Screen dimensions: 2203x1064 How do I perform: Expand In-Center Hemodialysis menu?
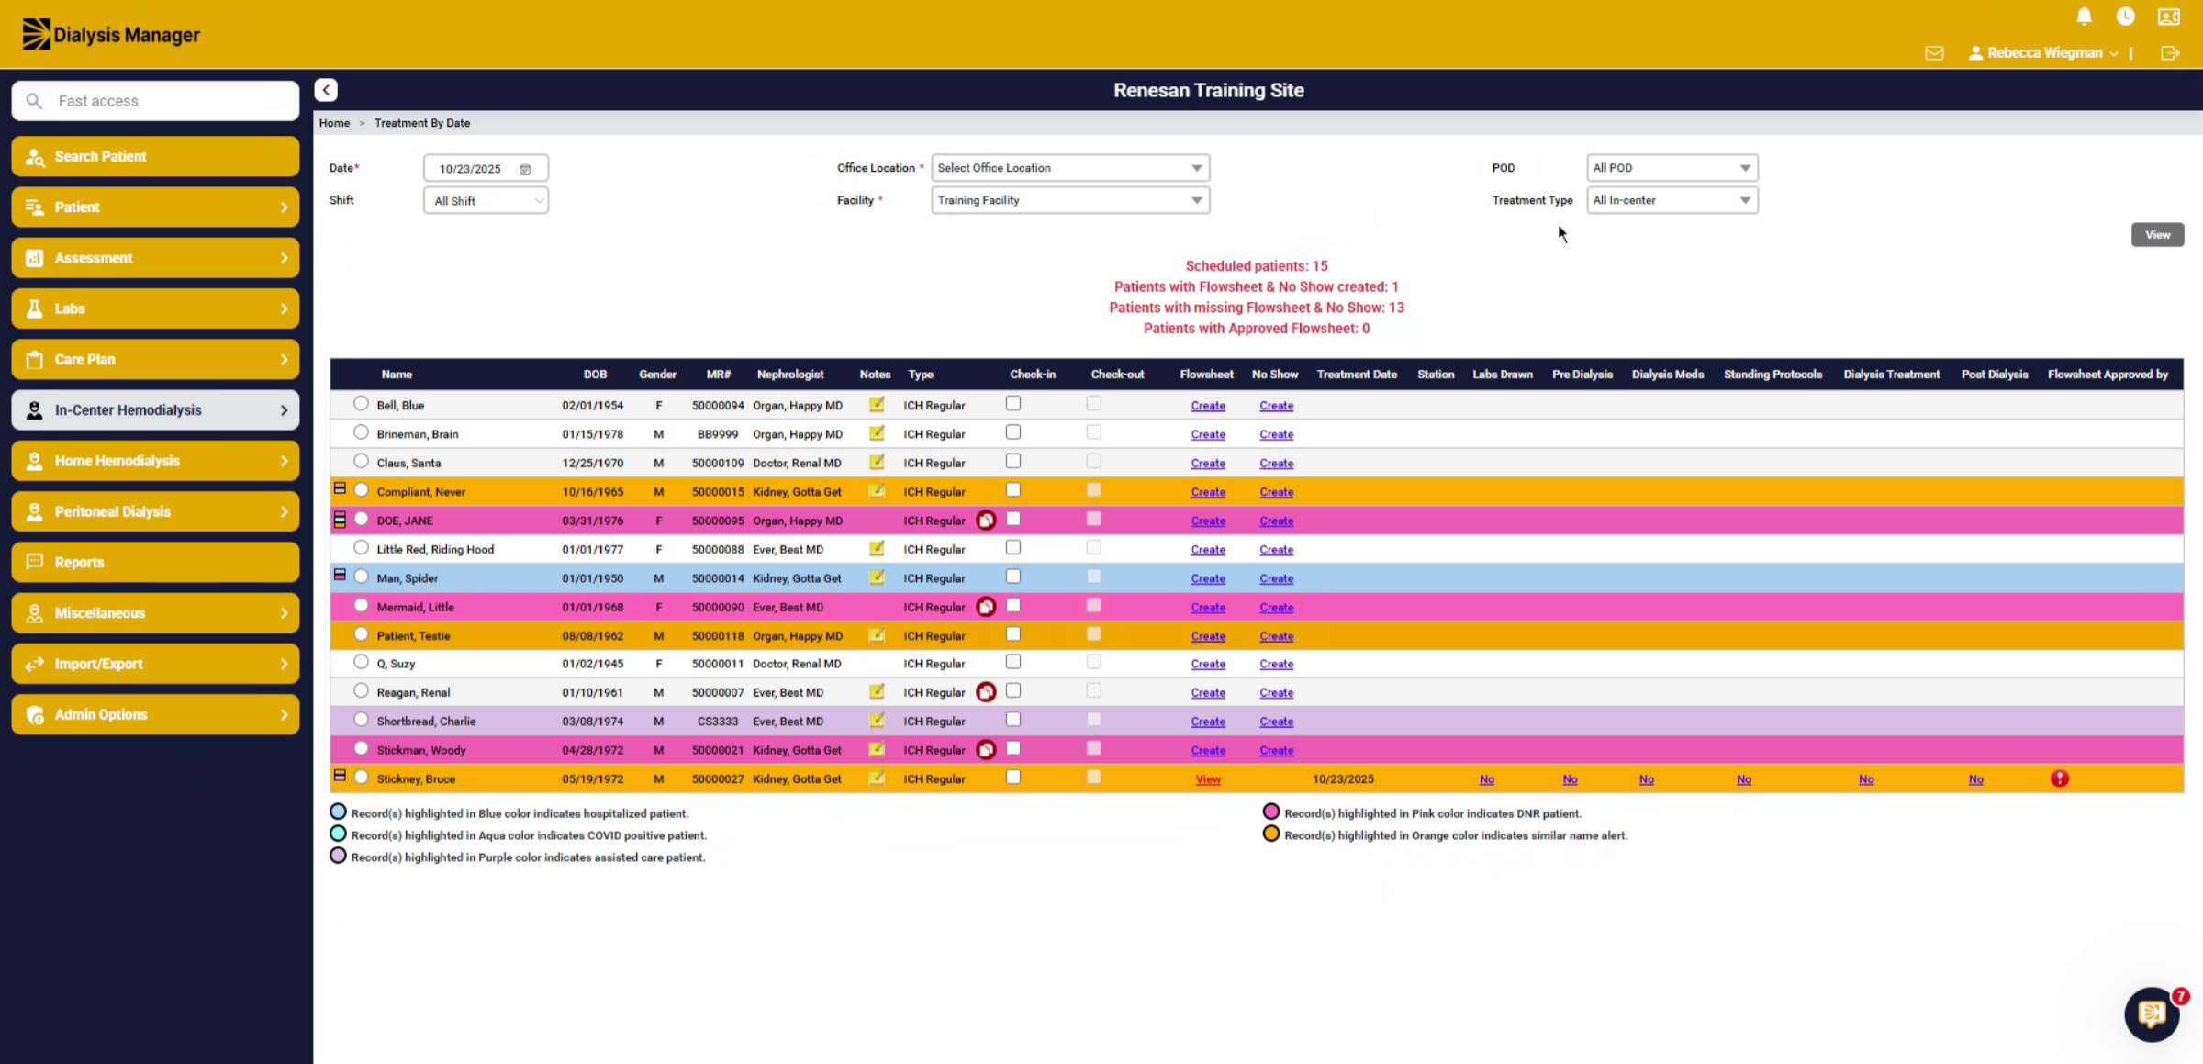coord(155,410)
